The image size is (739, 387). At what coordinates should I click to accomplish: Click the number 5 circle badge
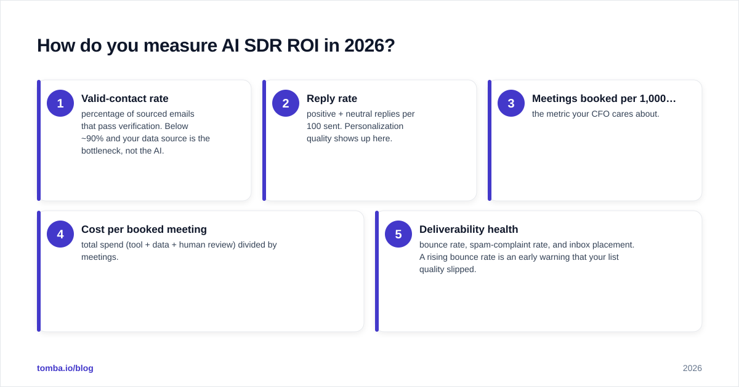coord(398,234)
